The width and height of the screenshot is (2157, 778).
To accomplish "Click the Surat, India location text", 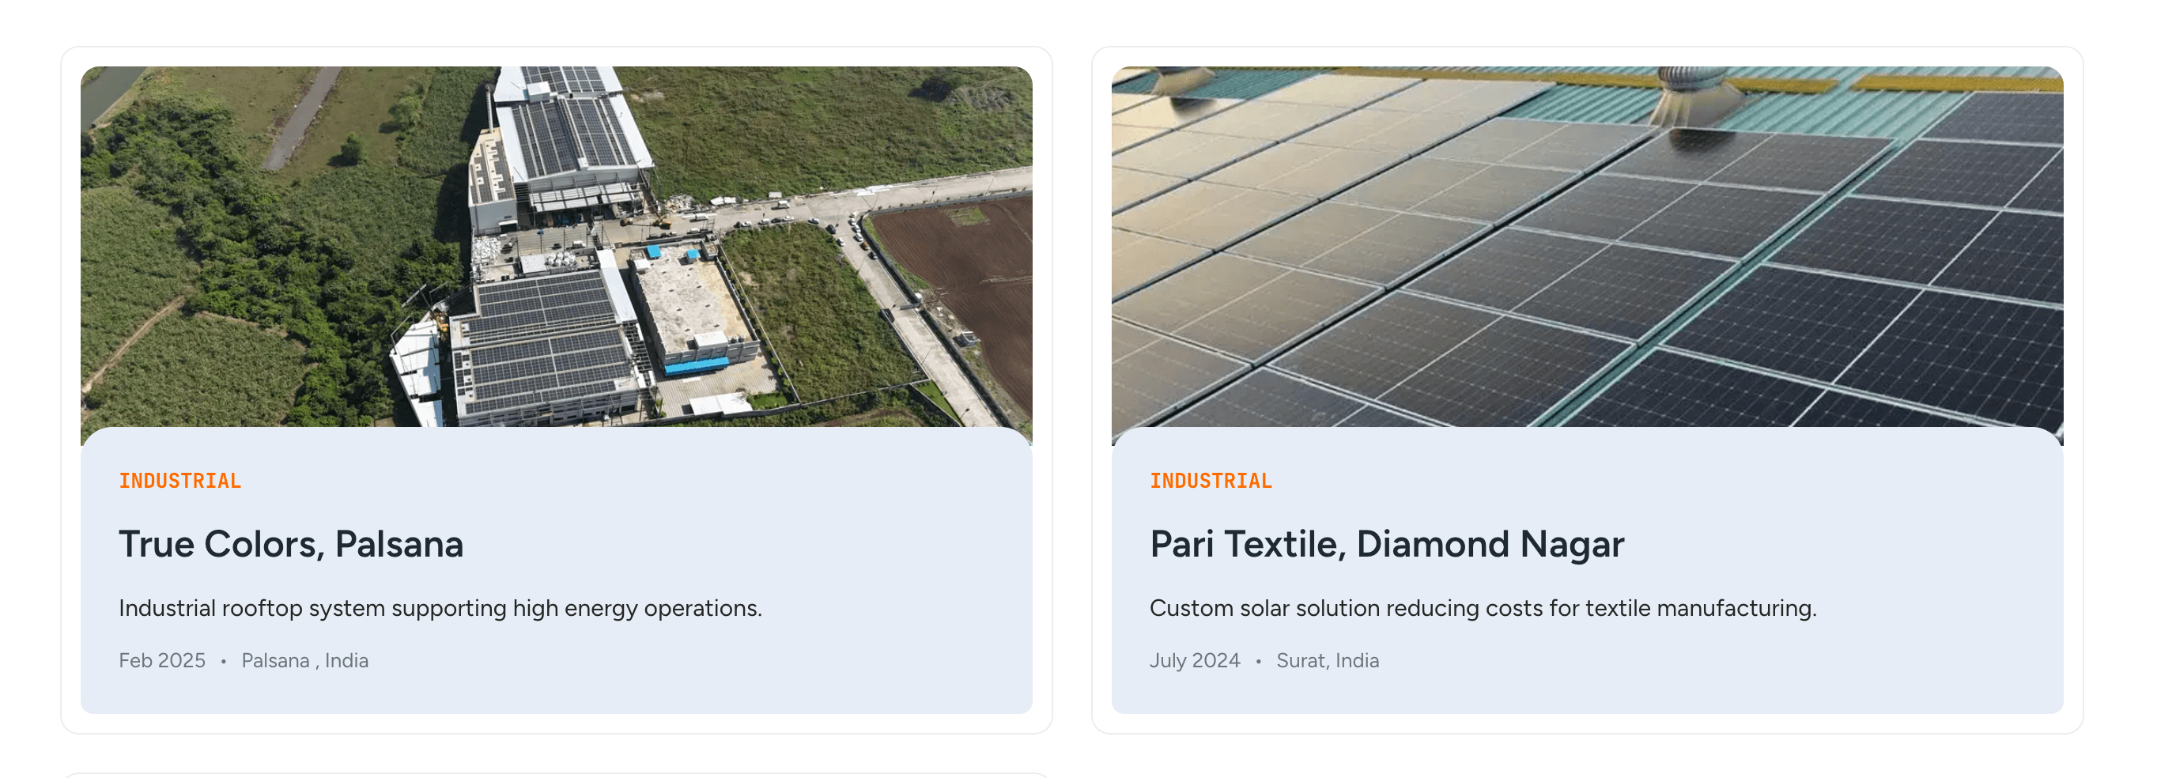I will (1328, 661).
